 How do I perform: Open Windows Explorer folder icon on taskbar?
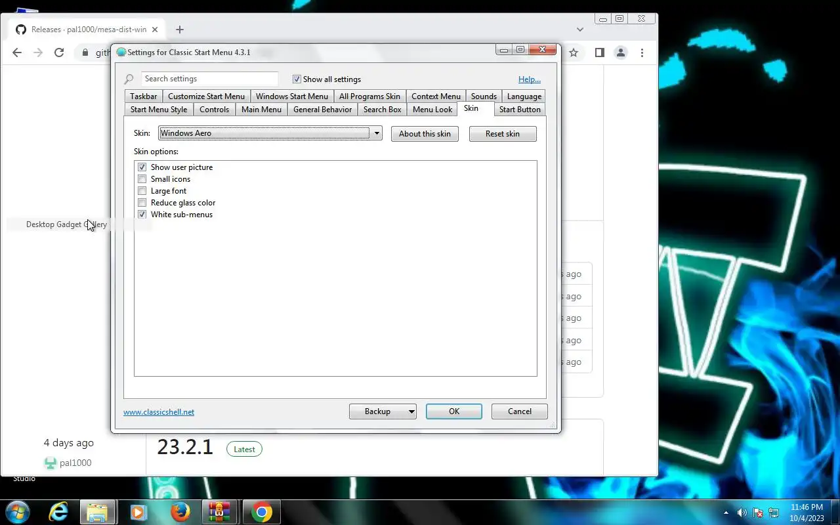97,512
